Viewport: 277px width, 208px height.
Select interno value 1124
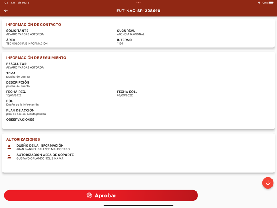pyautogui.click(x=120, y=44)
